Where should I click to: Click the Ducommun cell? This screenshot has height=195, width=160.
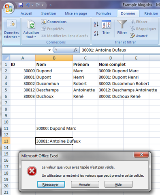point(54,84)
